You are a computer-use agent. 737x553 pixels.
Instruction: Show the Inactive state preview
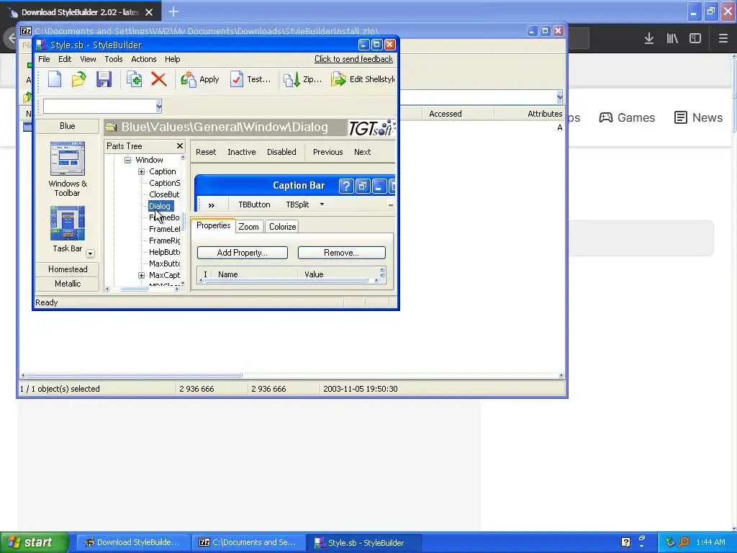(x=242, y=153)
